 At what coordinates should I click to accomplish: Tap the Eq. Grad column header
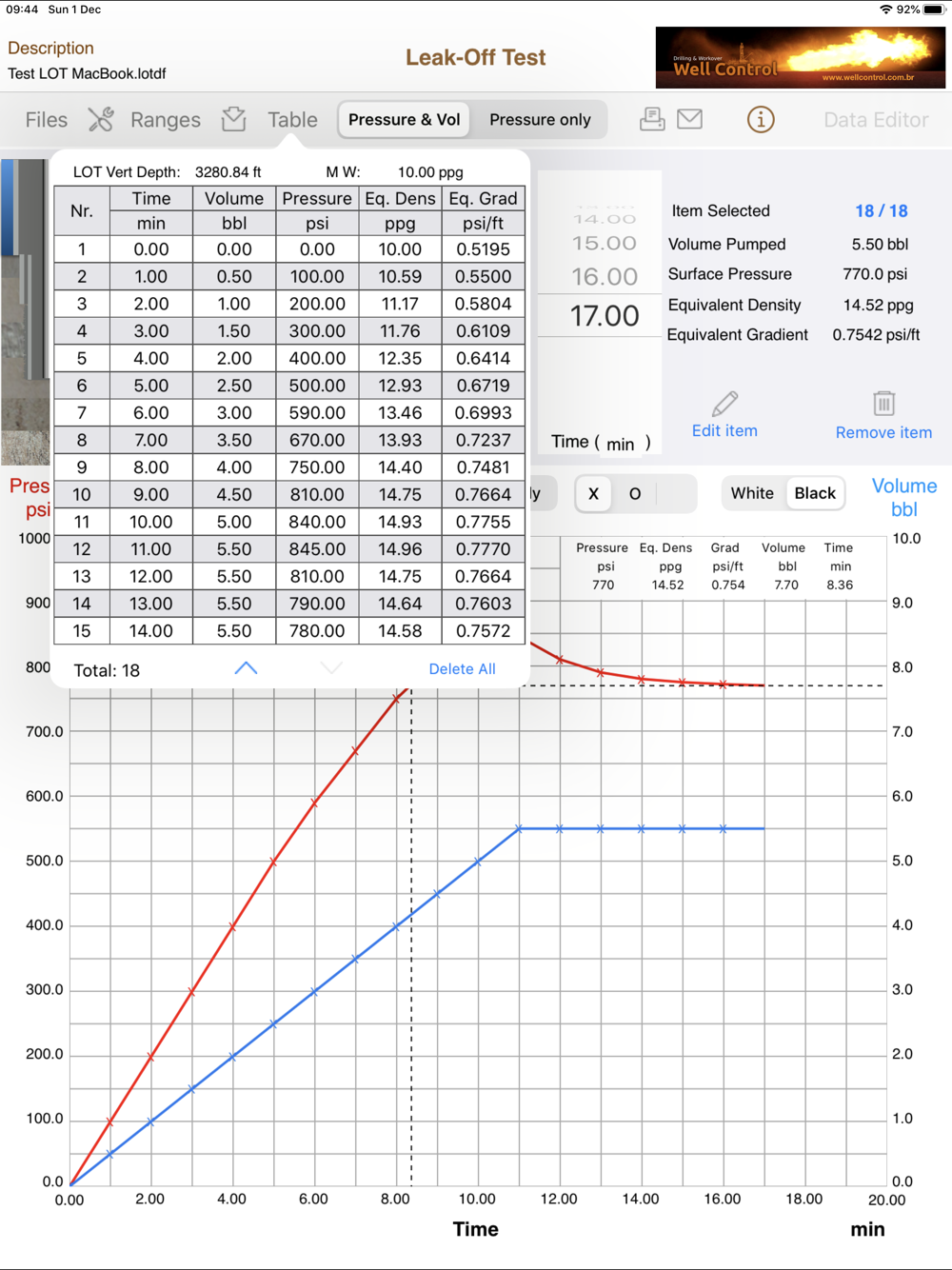coord(483,198)
